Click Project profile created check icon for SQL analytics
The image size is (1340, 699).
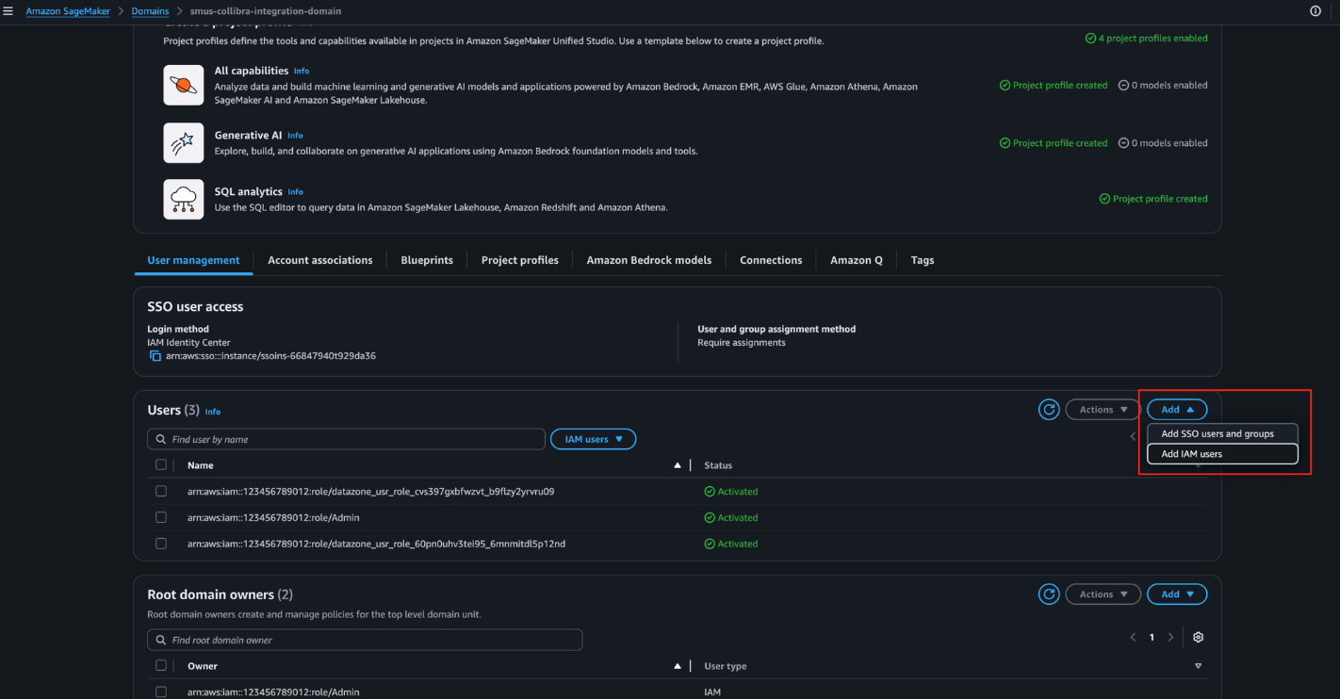click(x=1104, y=199)
